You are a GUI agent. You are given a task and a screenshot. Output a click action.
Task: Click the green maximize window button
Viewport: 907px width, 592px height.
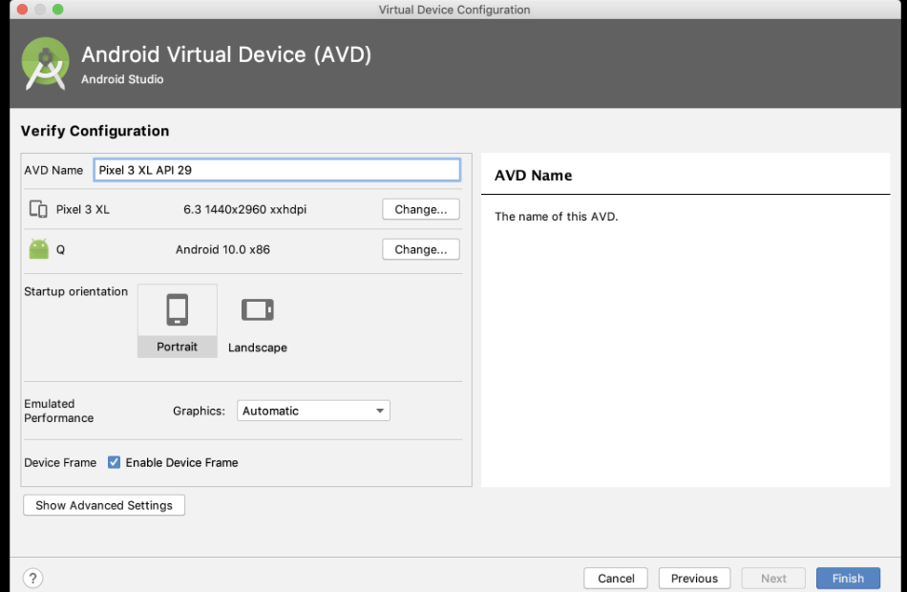(x=58, y=10)
